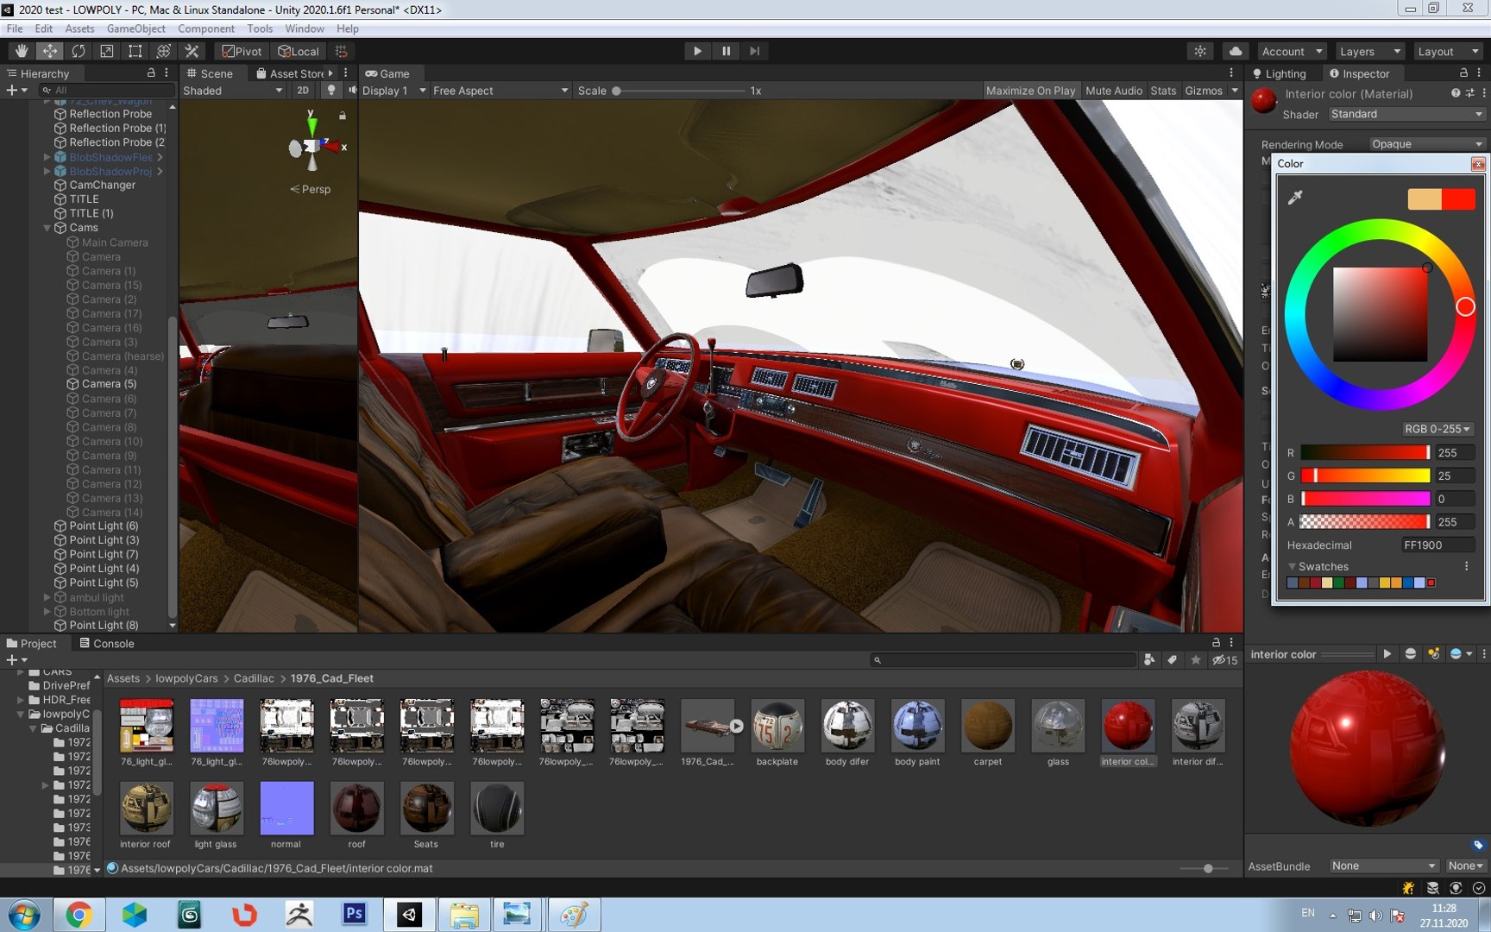The height and width of the screenshot is (932, 1491).
Task: Select the Scale tool
Action: pyautogui.click(x=106, y=51)
